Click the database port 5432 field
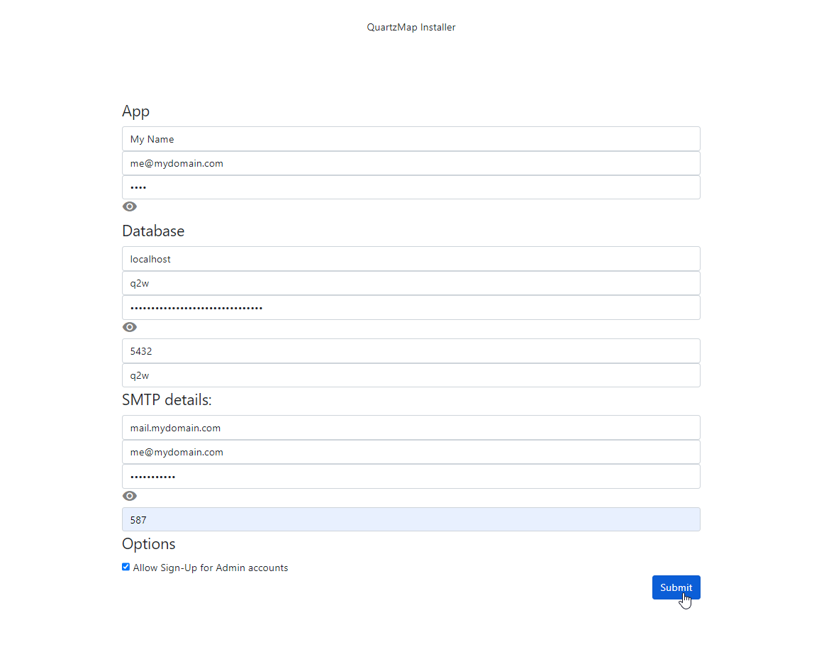 click(x=411, y=351)
